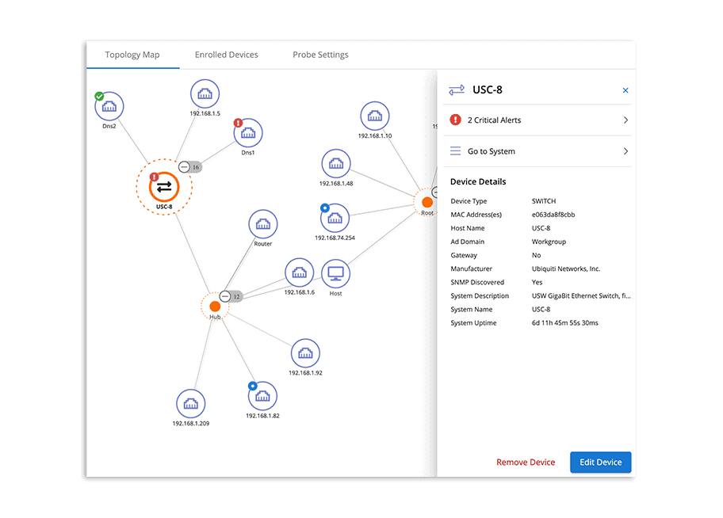
Task: Click the USC-8 panel title
Action: [488, 90]
